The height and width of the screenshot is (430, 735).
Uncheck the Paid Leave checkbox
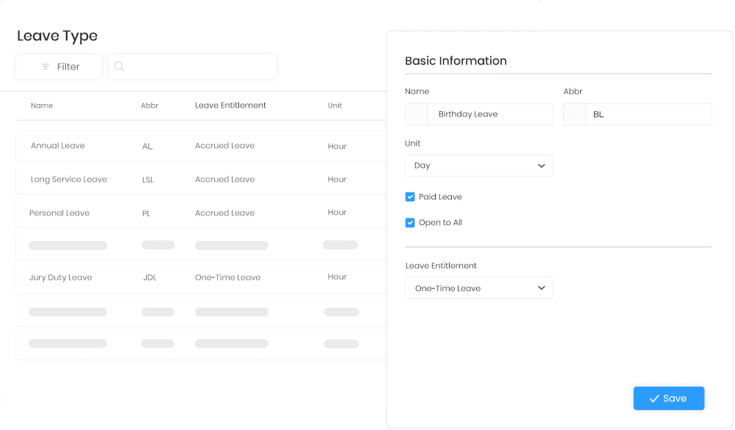point(410,197)
